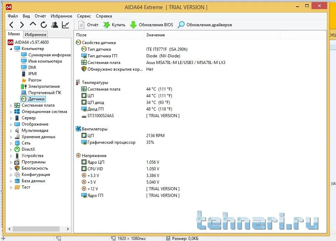
Task: Expand the Хранение данных node
Action: [11, 137]
